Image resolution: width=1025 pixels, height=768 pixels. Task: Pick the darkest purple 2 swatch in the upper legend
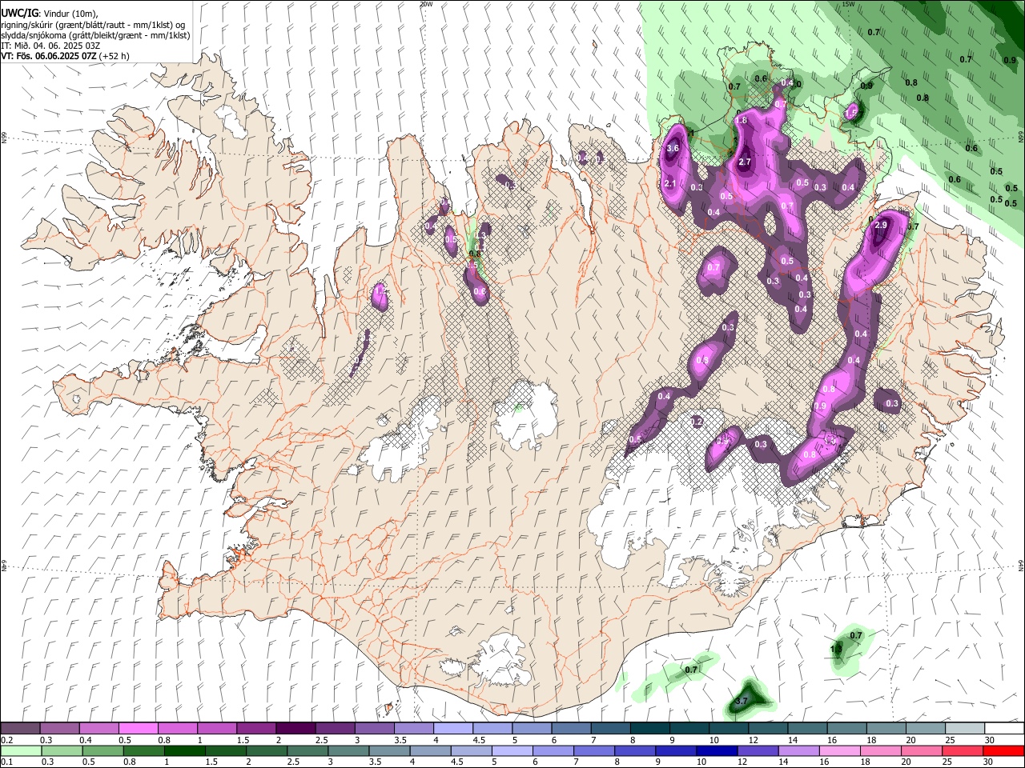(295, 729)
